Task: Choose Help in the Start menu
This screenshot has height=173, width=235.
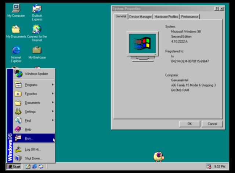Action: tap(34, 129)
